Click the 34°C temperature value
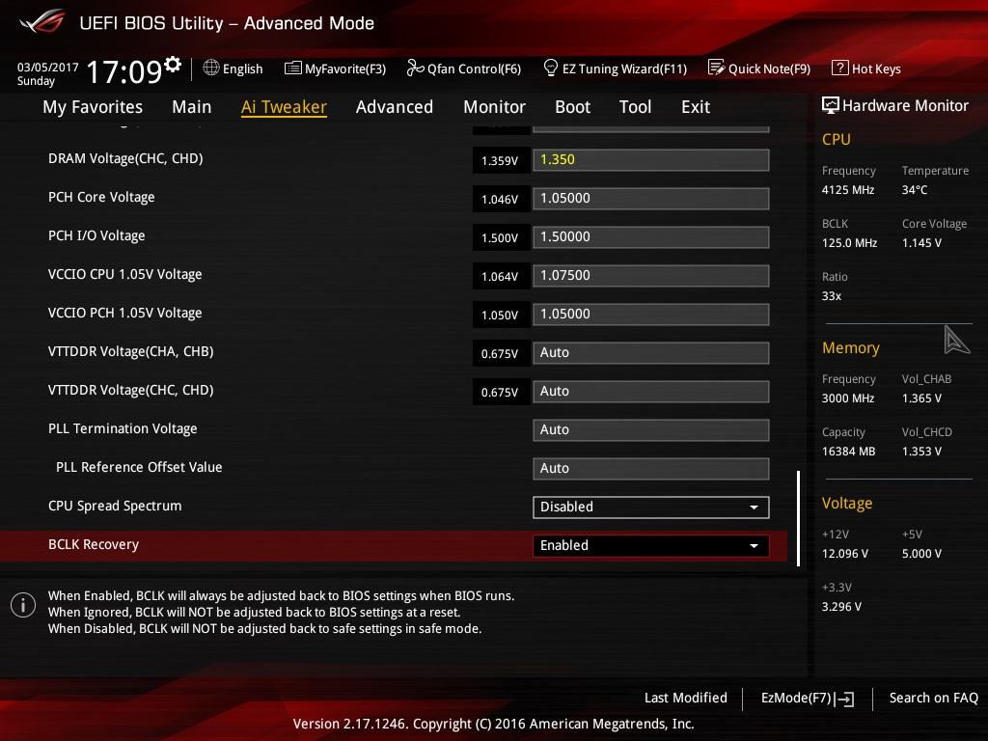The image size is (988, 741). [x=915, y=190]
